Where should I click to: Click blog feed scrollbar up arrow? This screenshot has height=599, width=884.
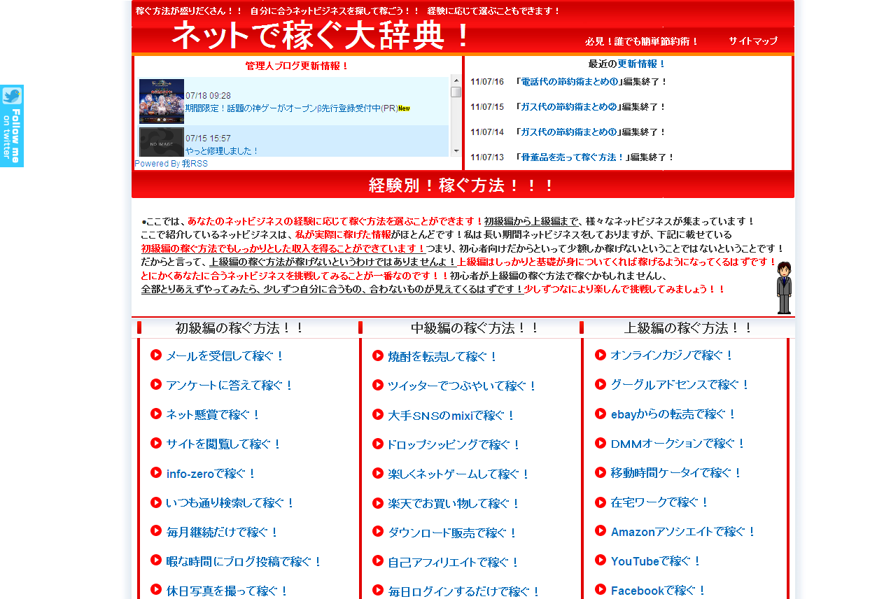(x=456, y=80)
